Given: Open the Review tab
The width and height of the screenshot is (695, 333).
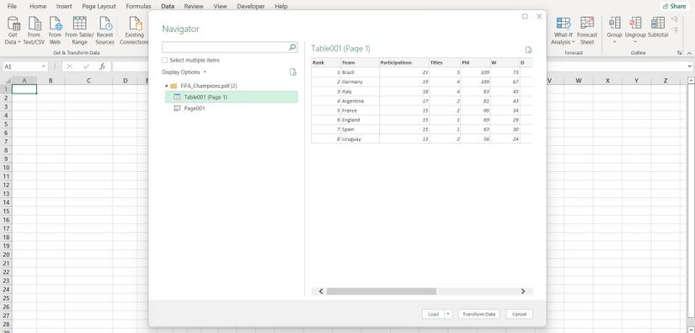Looking at the screenshot, I should point(194,6).
